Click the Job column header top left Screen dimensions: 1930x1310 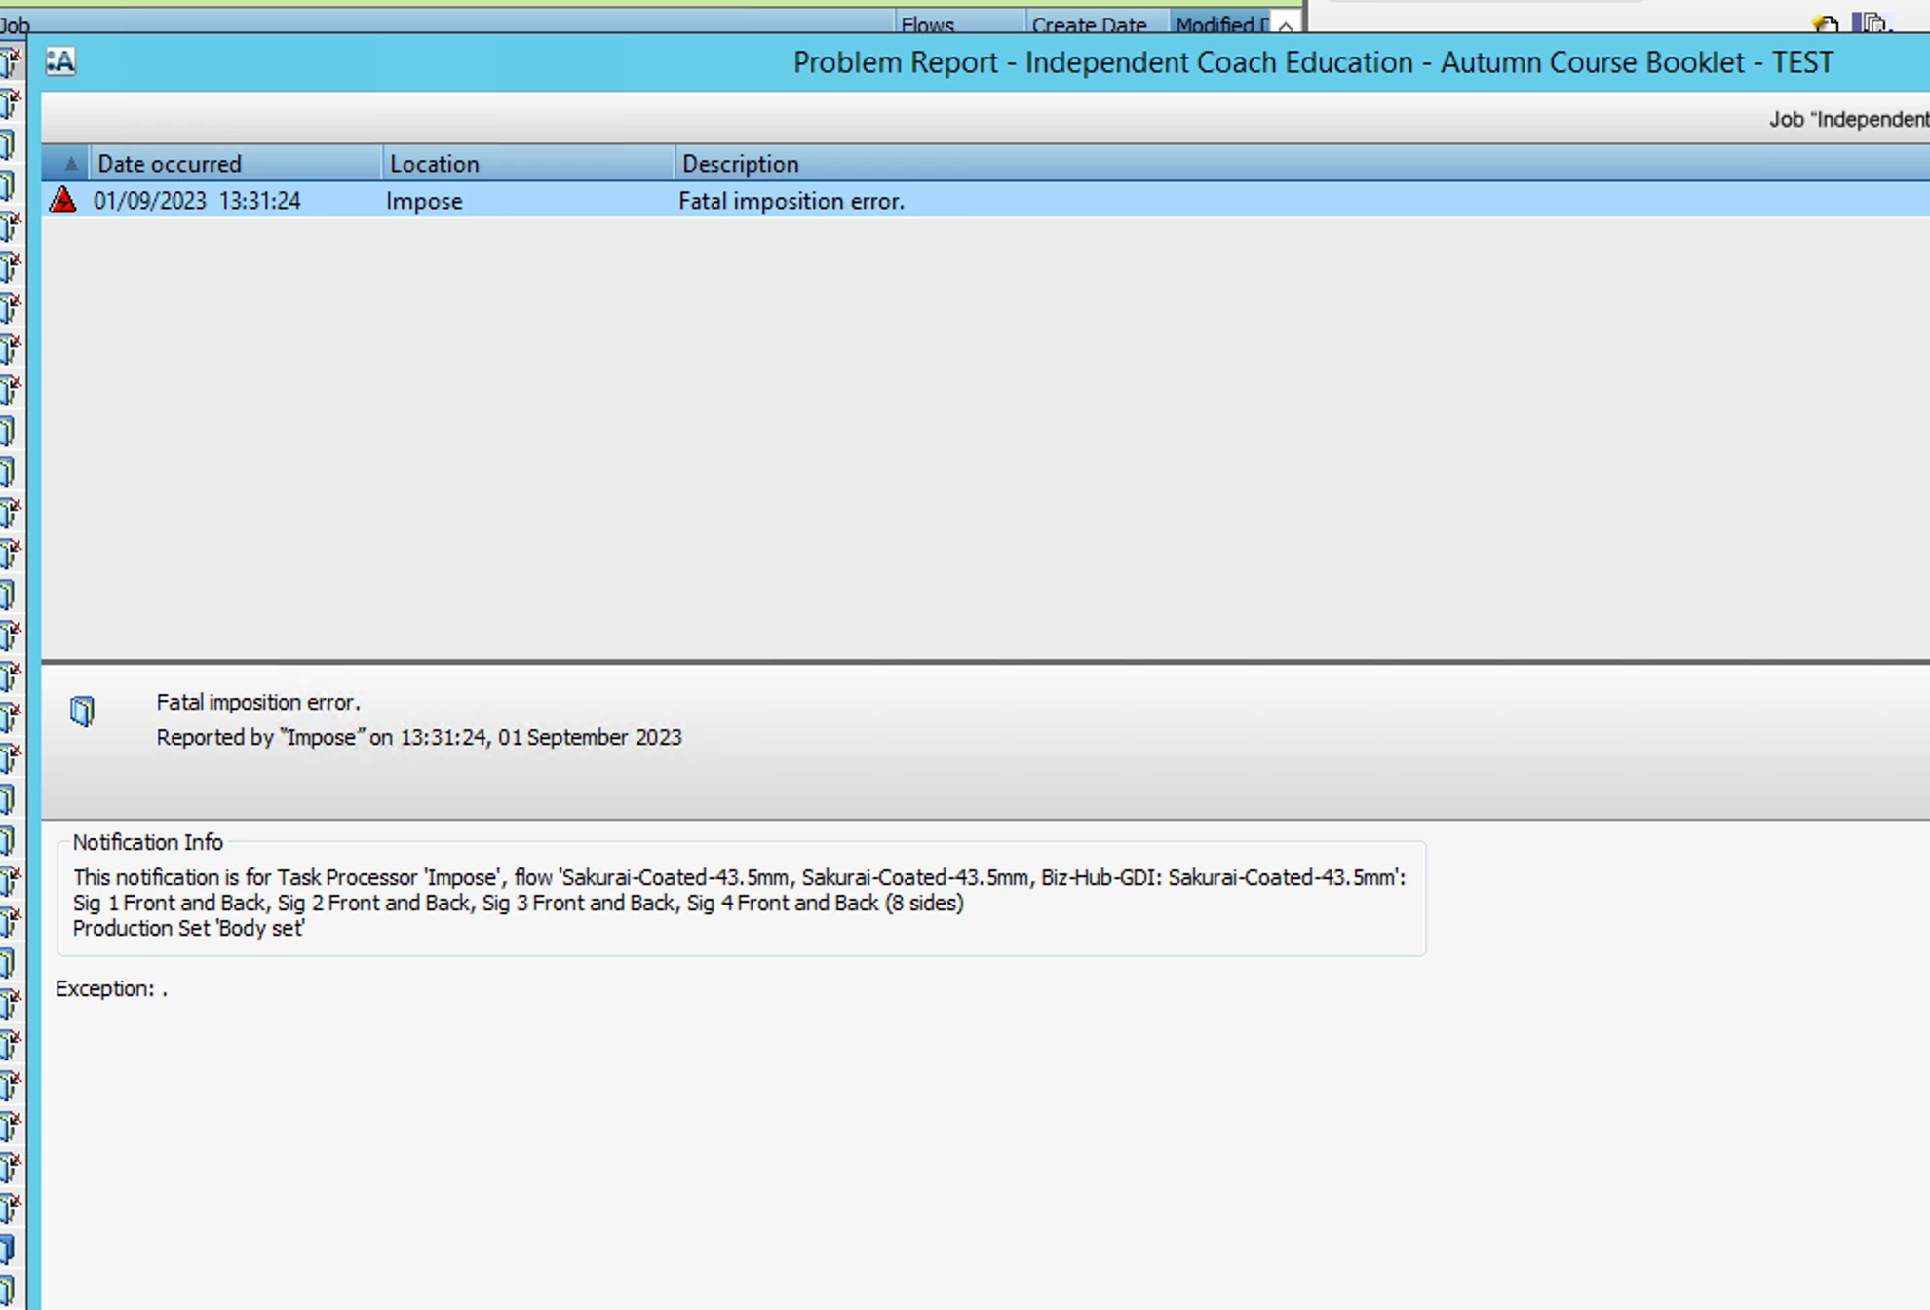coord(16,25)
